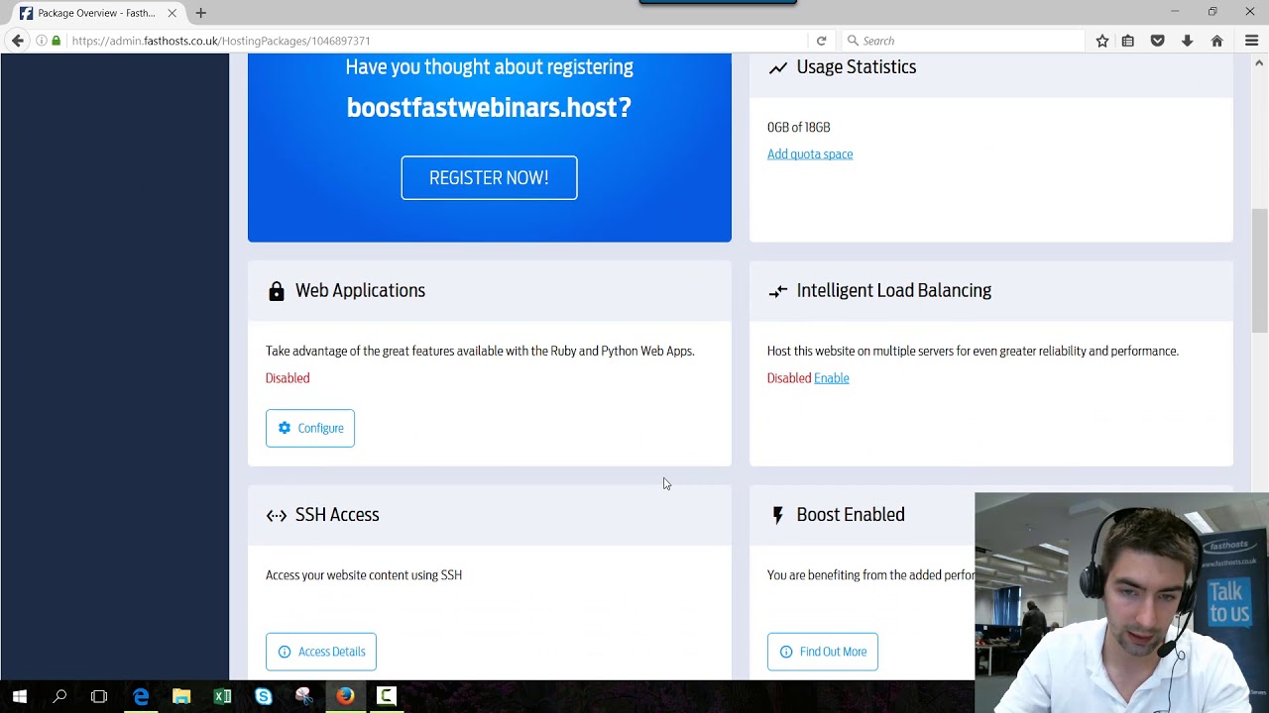Click the Usage Statistics heading
1269x713 pixels.
(x=857, y=66)
